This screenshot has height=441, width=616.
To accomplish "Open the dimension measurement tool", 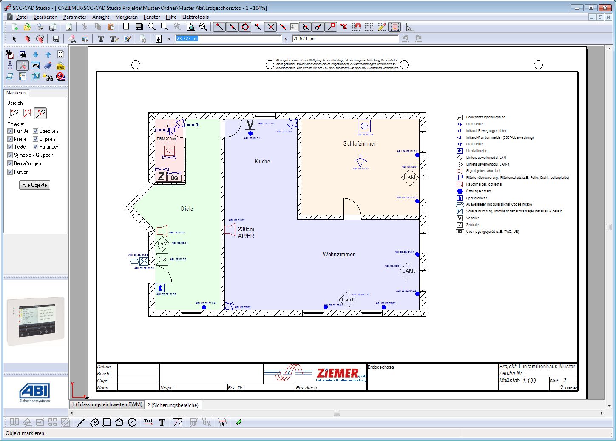I will pyautogui.click(x=35, y=66).
